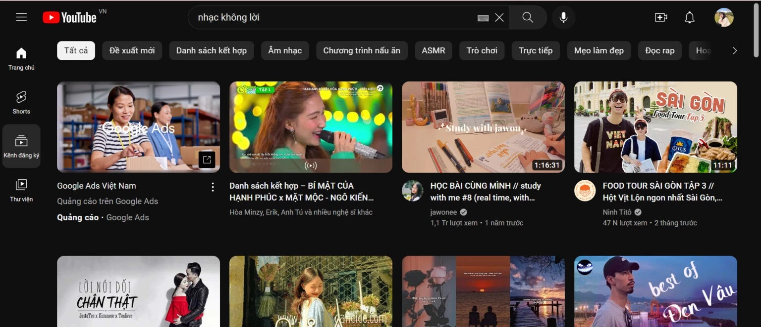Open the Study with jawon video thumbnail
Image resolution: width=761 pixels, height=327 pixels.
[x=483, y=127]
